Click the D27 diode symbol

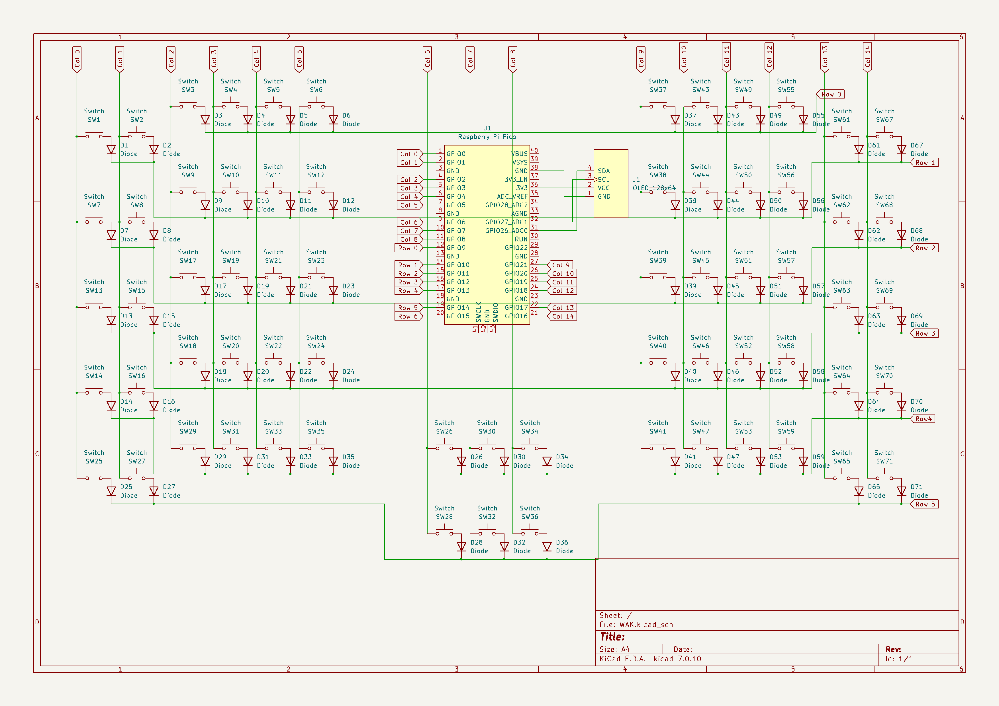(154, 492)
